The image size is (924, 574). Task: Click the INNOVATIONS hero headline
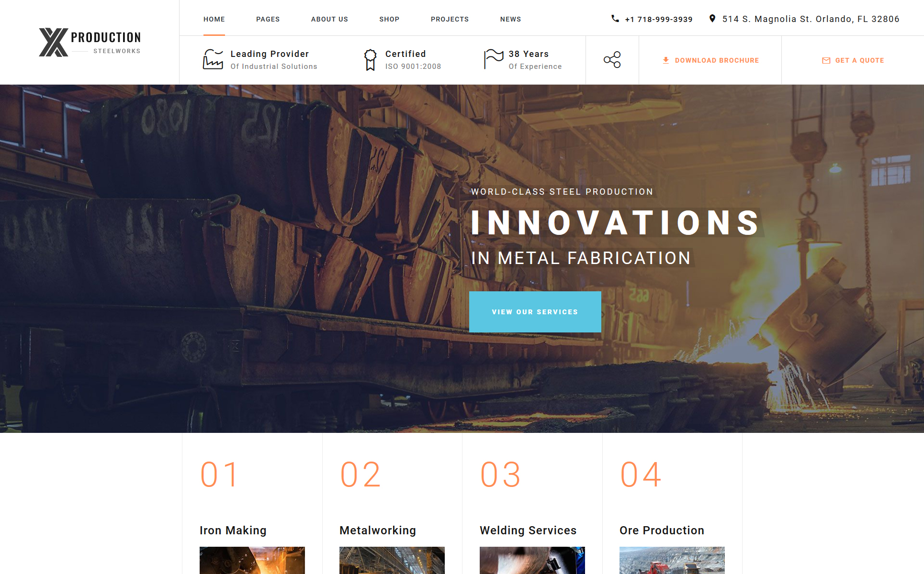click(x=616, y=222)
